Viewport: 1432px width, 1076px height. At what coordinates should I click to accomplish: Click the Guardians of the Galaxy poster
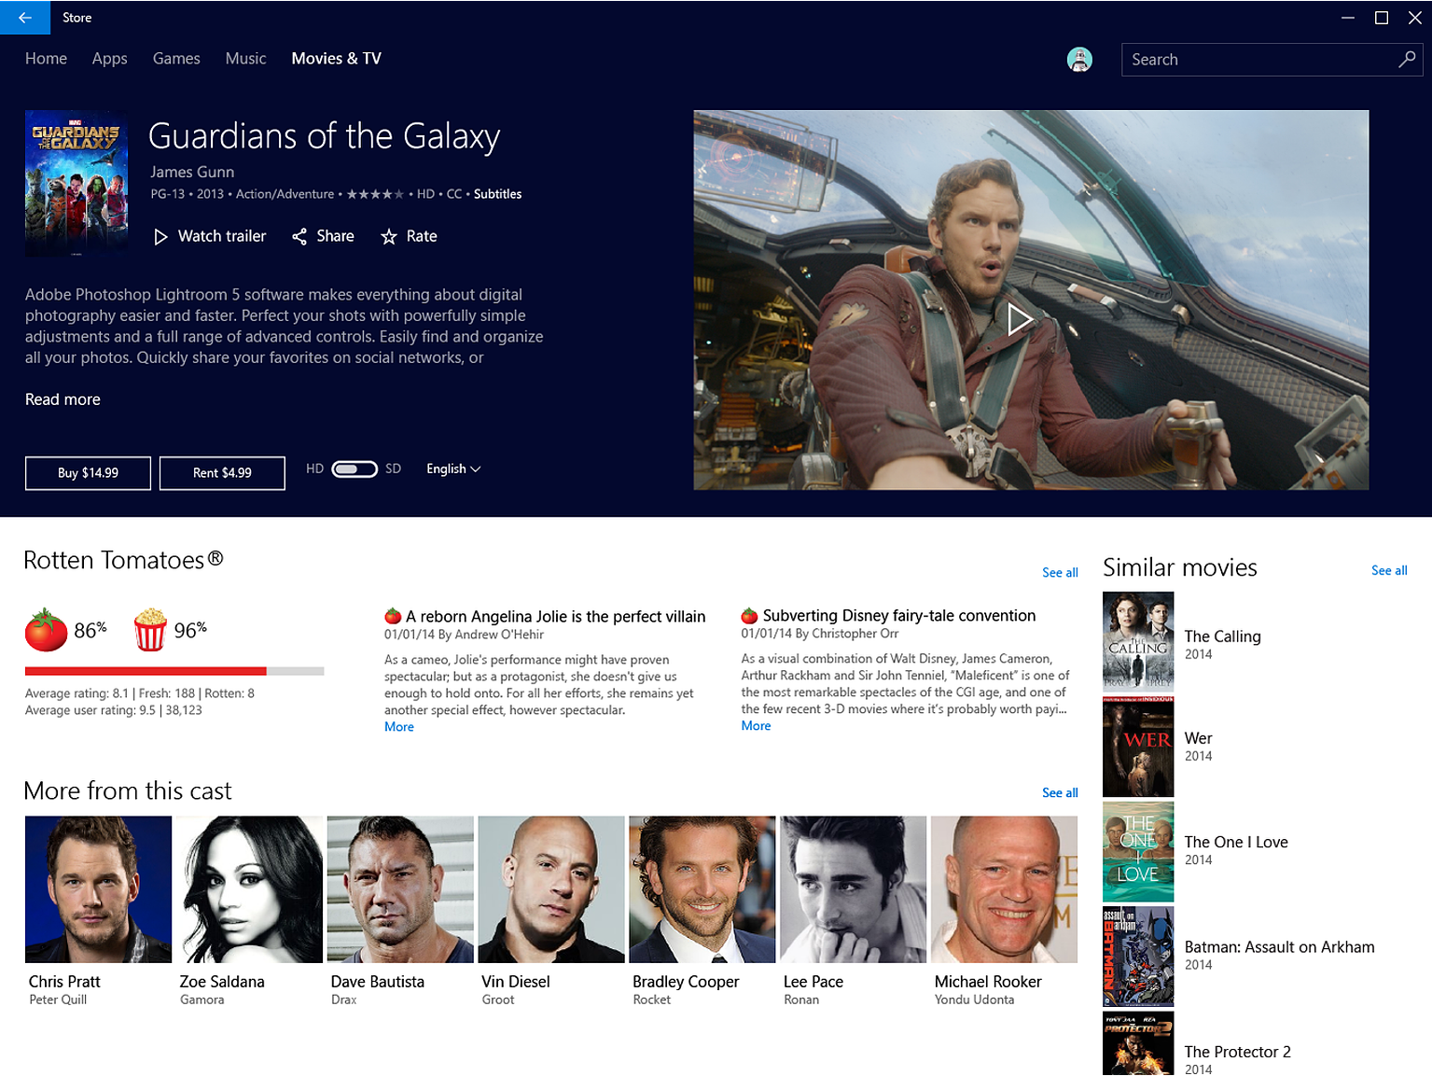[76, 183]
